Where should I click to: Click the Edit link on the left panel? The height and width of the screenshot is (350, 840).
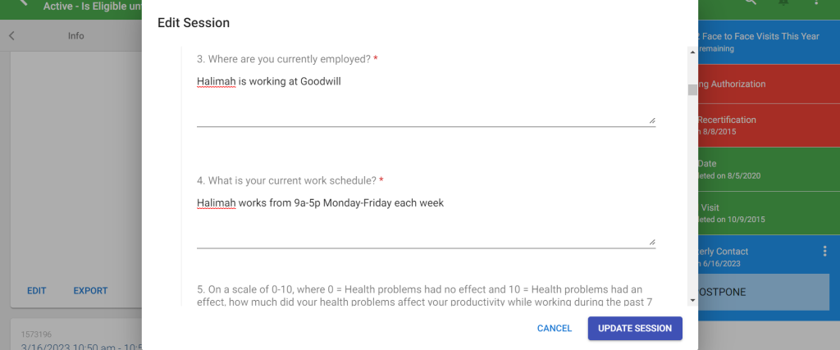pos(36,291)
